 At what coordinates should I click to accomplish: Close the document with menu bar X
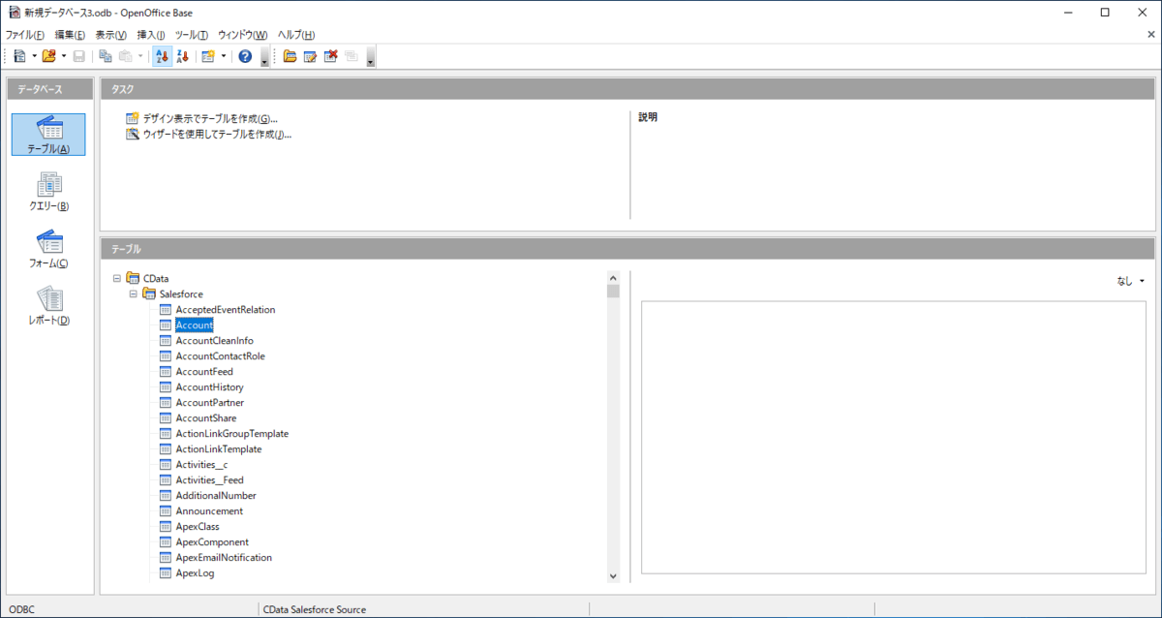pos(1149,35)
